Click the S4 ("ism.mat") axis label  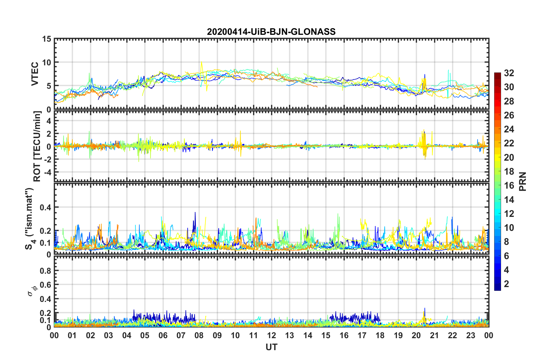click(31, 219)
